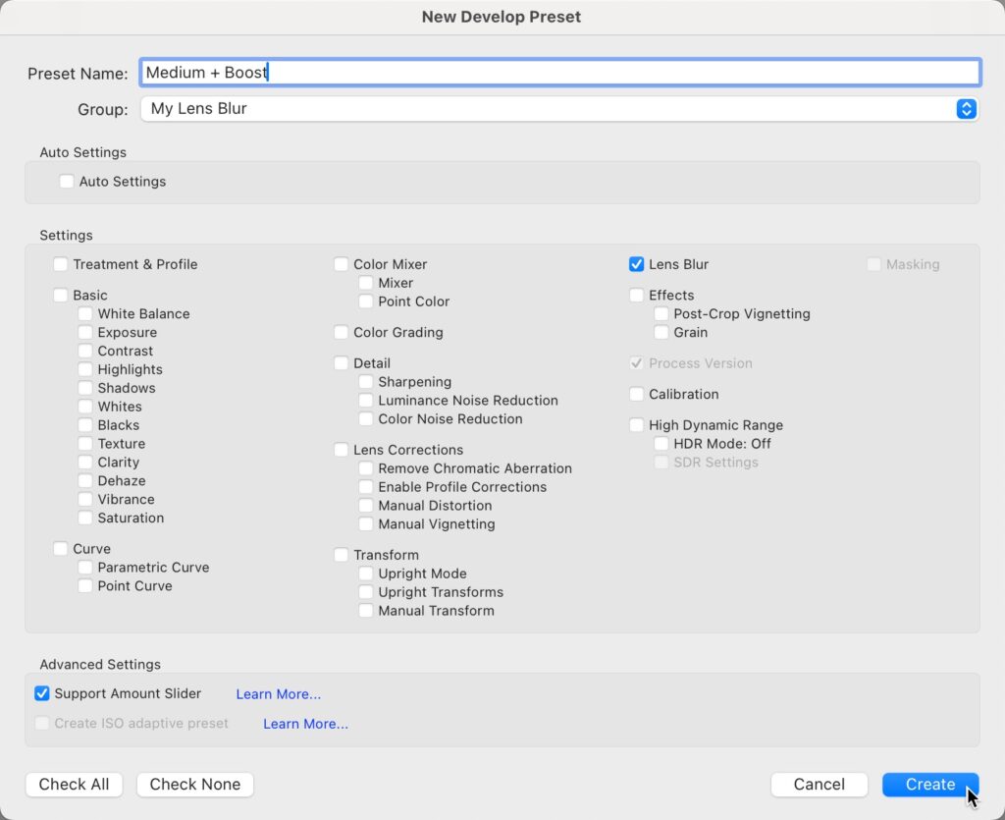The height and width of the screenshot is (820, 1005).
Task: Click the Check All button
Action: (x=74, y=784)
